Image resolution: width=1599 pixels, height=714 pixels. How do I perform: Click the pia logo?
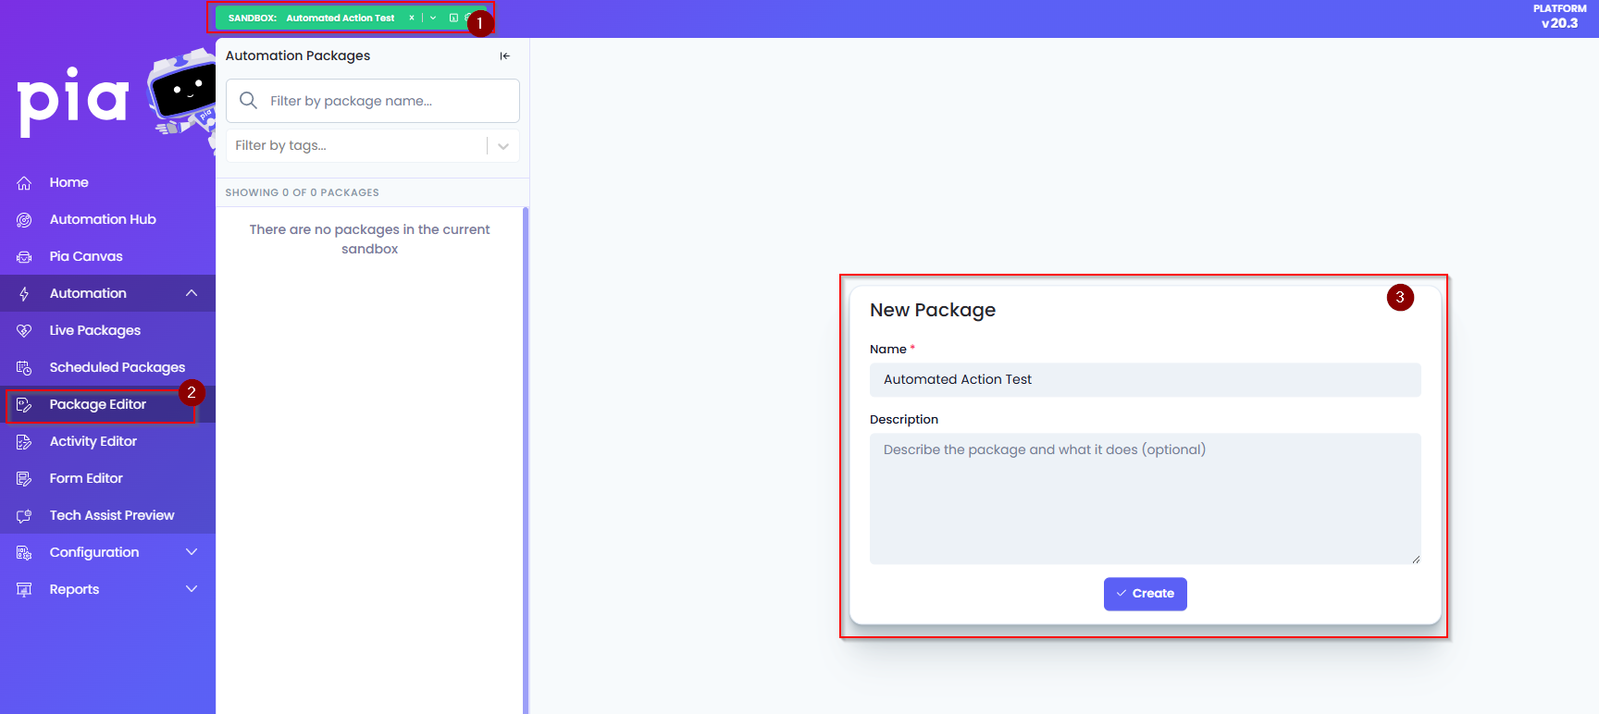(73, 100)
